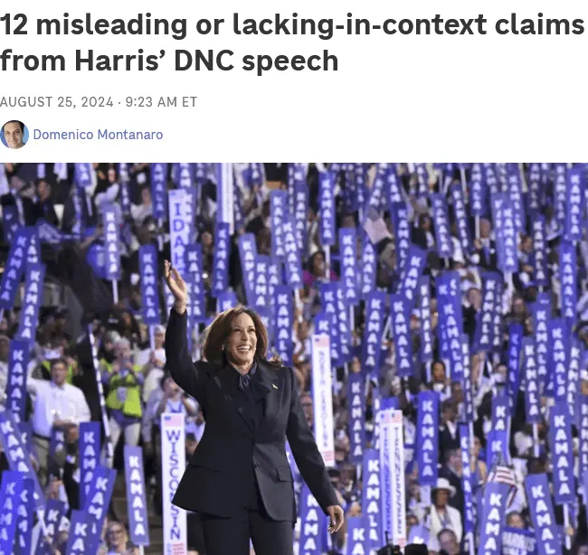The height and width of the screenshot is (555, 588).
Task: Click the August 25, 2024 publication date
Action: point(57,102)
